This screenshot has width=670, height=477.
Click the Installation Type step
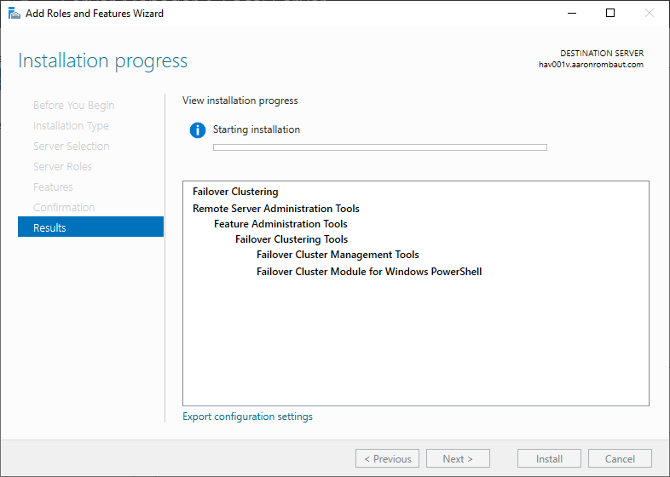(71, 125)
